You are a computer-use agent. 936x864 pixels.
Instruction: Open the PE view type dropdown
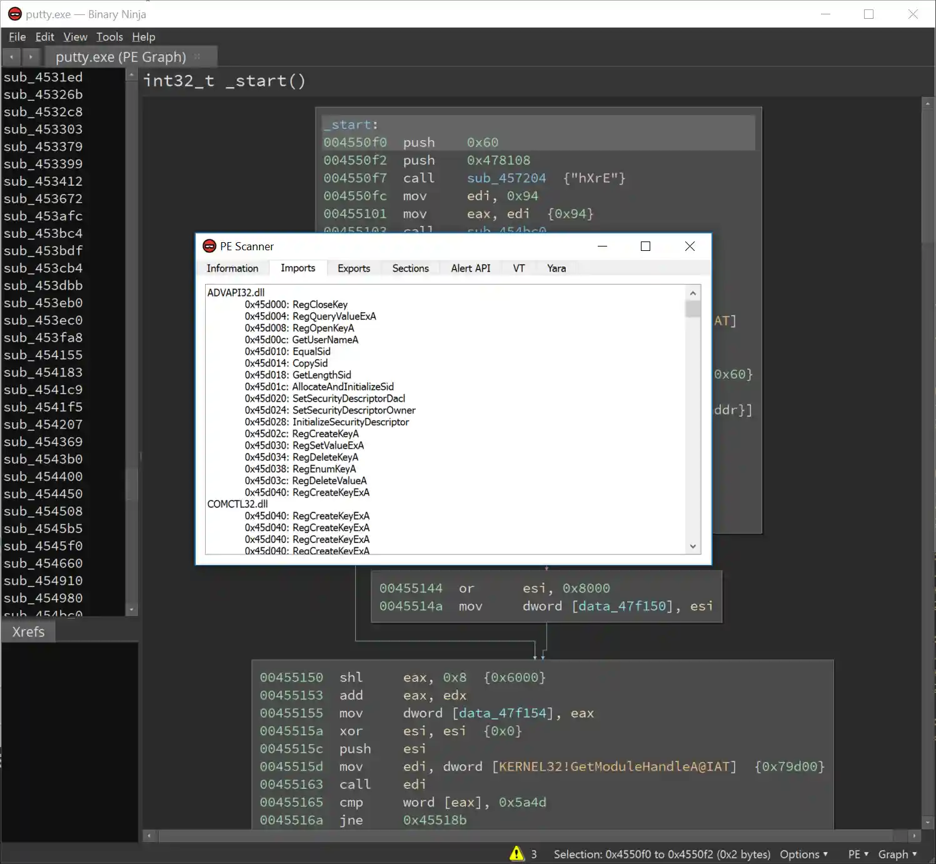[x=858, y=854]
